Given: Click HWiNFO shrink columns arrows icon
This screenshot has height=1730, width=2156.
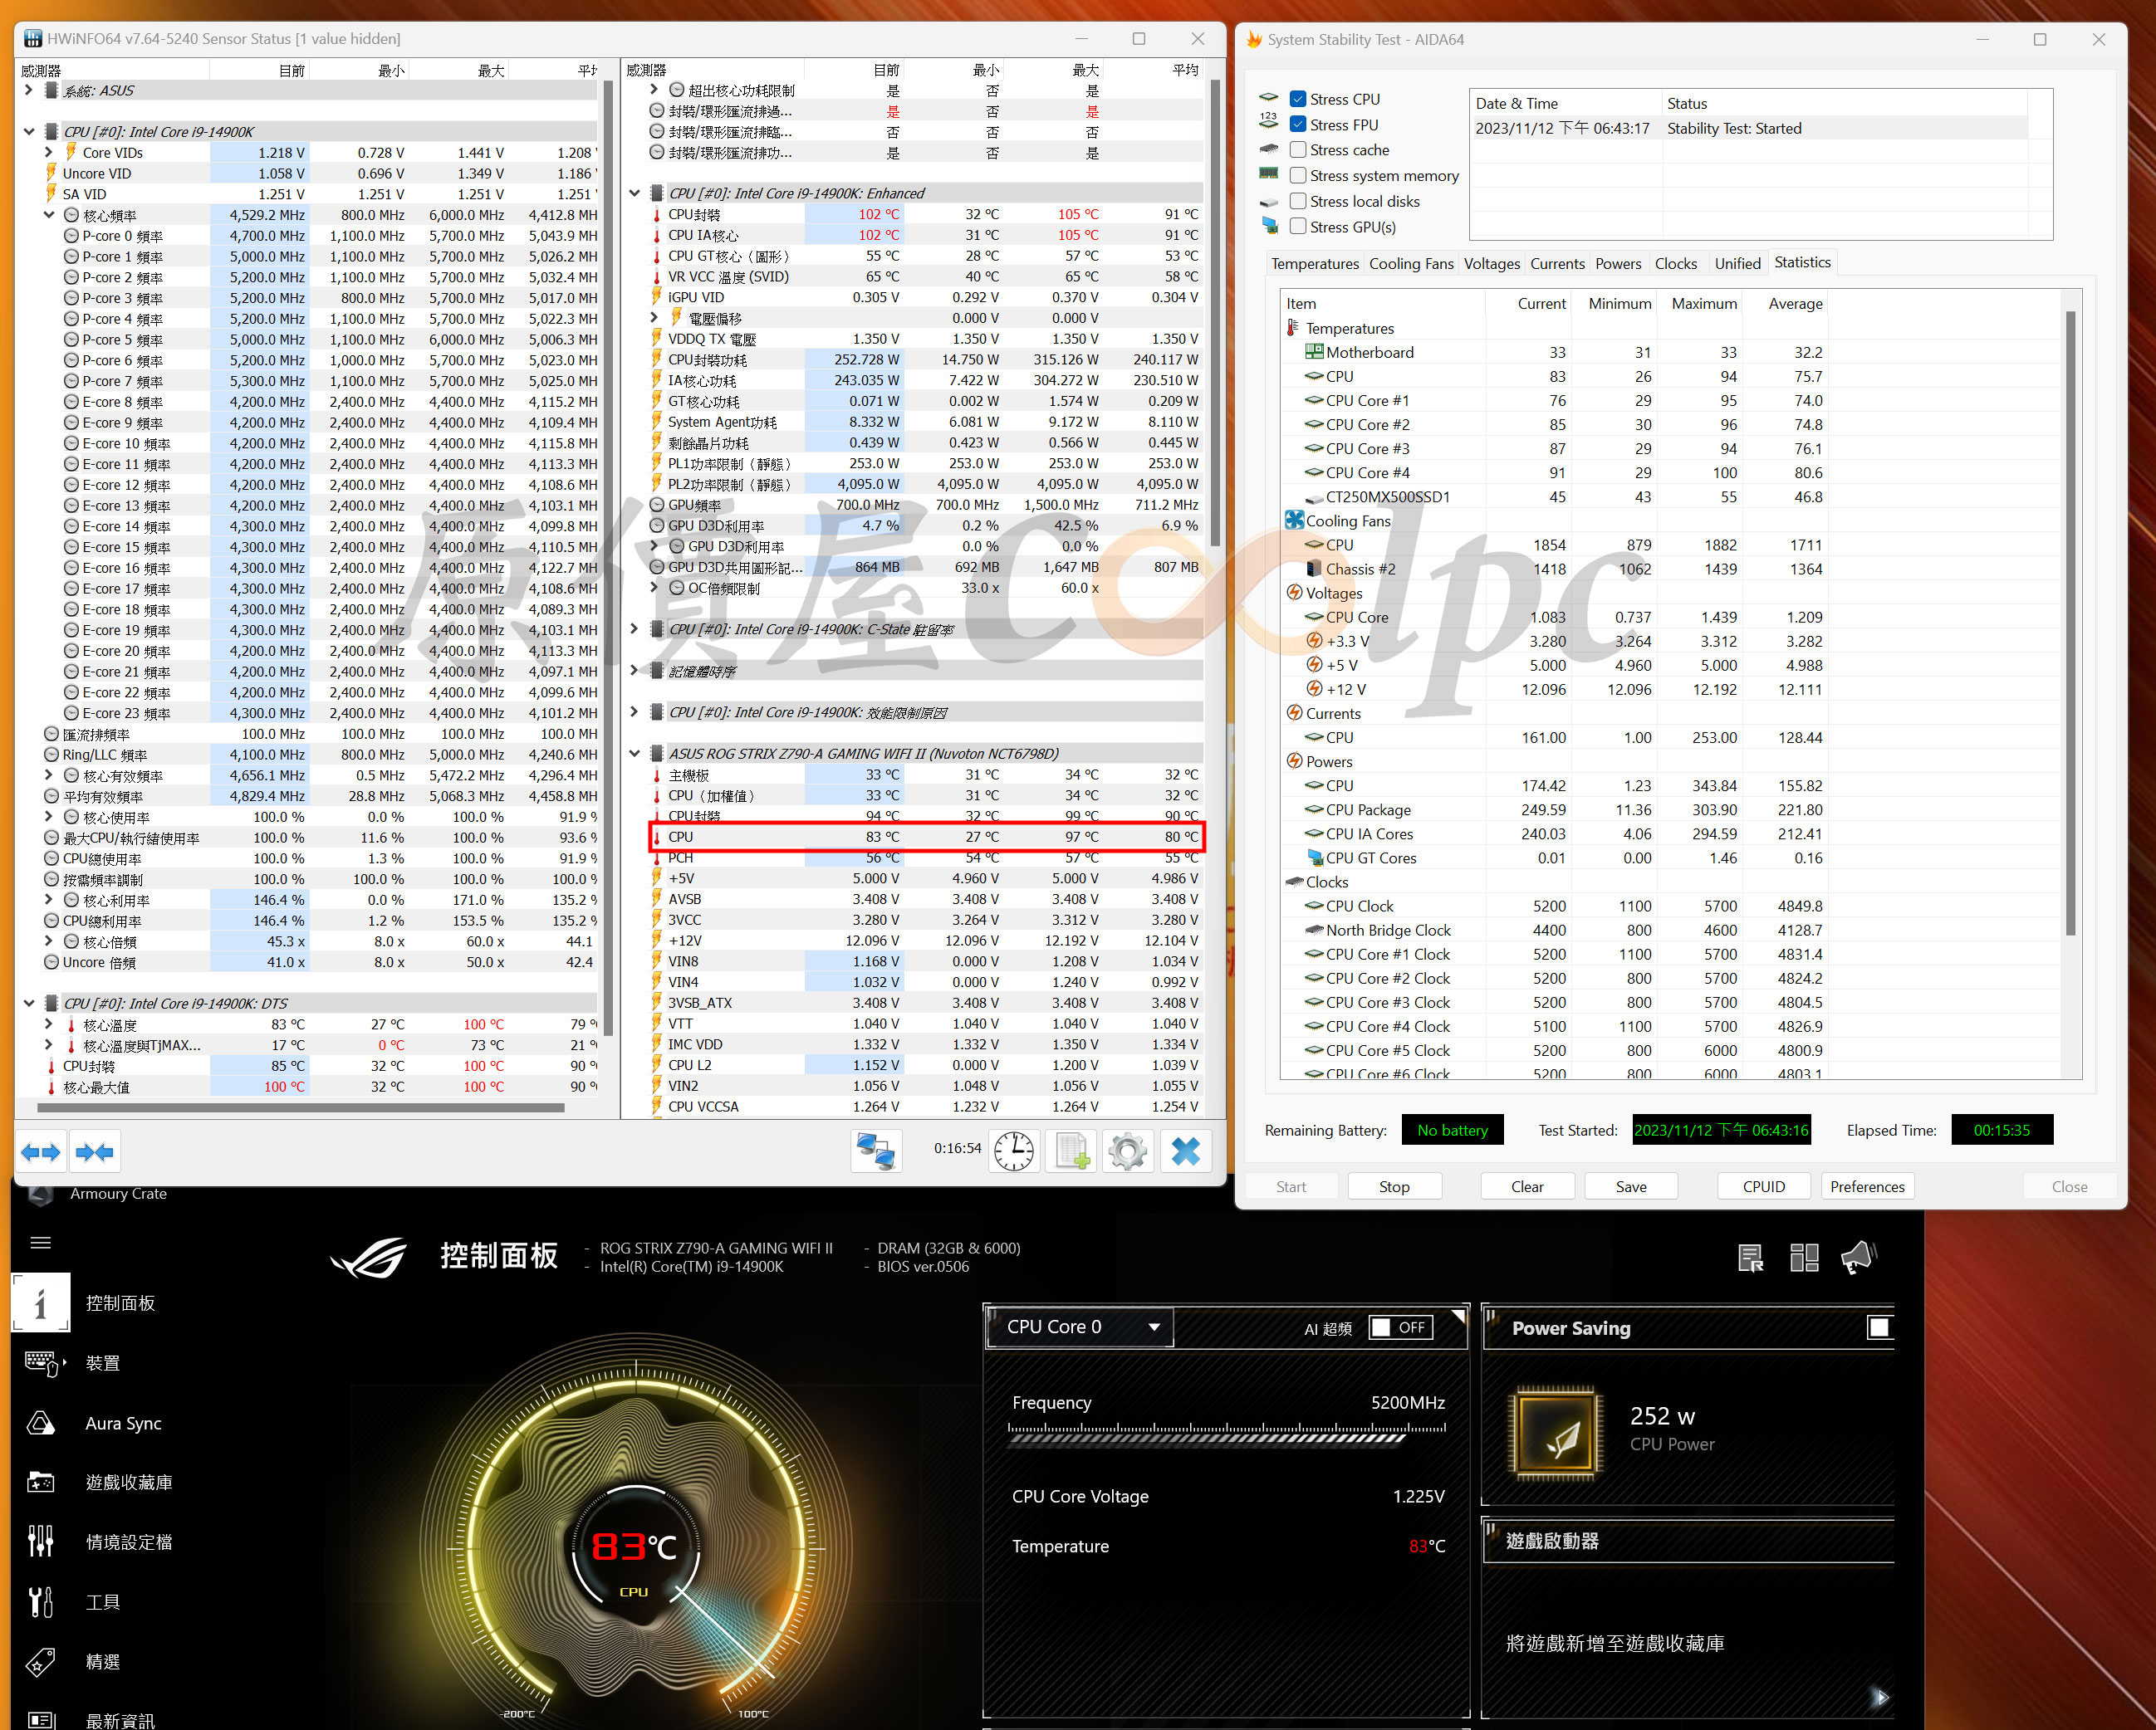Looking at the screenshot, I should point(95,1152).
